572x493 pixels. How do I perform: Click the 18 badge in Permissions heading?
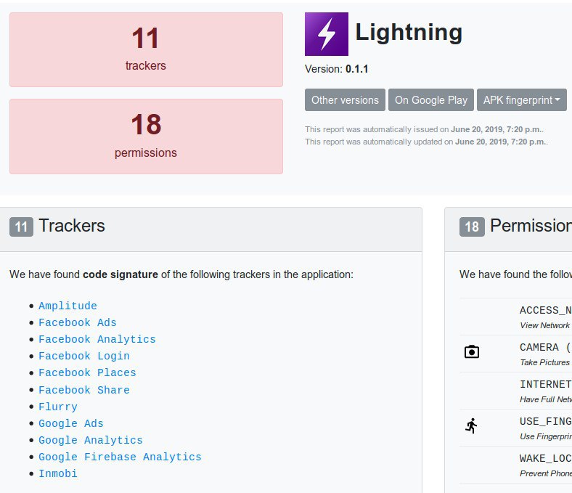pos(472,227)
